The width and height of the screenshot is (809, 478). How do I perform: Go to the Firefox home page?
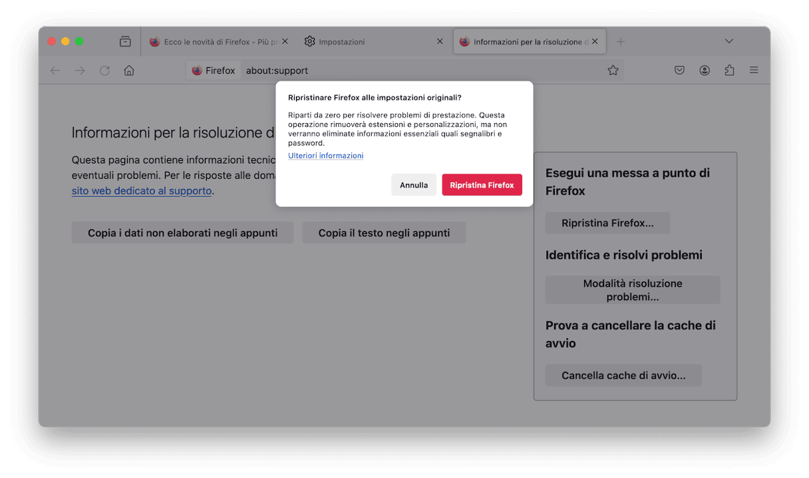[129, 70]
